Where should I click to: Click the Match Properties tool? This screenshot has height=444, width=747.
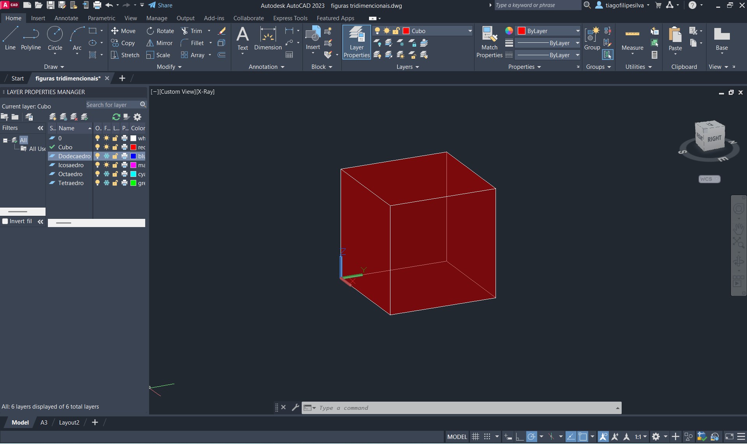489,42
